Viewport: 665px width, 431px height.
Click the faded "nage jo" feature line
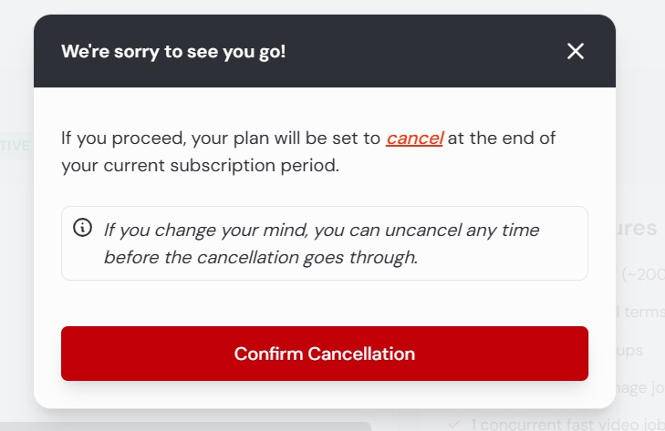[x=640, y=388]
